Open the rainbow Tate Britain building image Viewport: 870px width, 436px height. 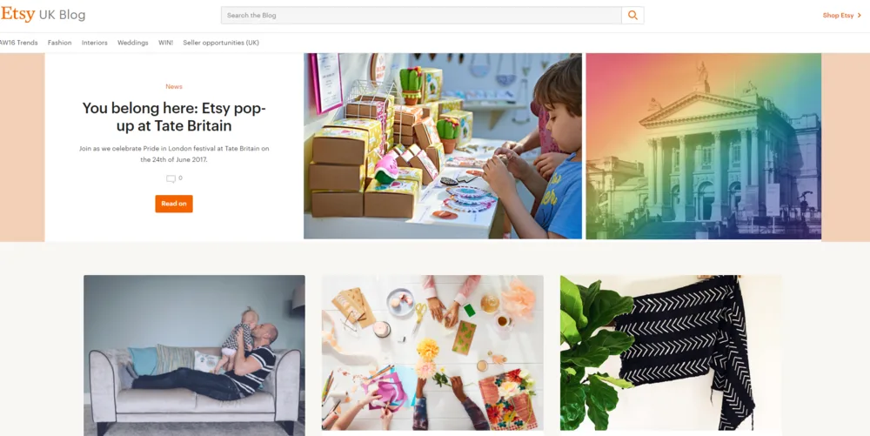tap(704, 146)
